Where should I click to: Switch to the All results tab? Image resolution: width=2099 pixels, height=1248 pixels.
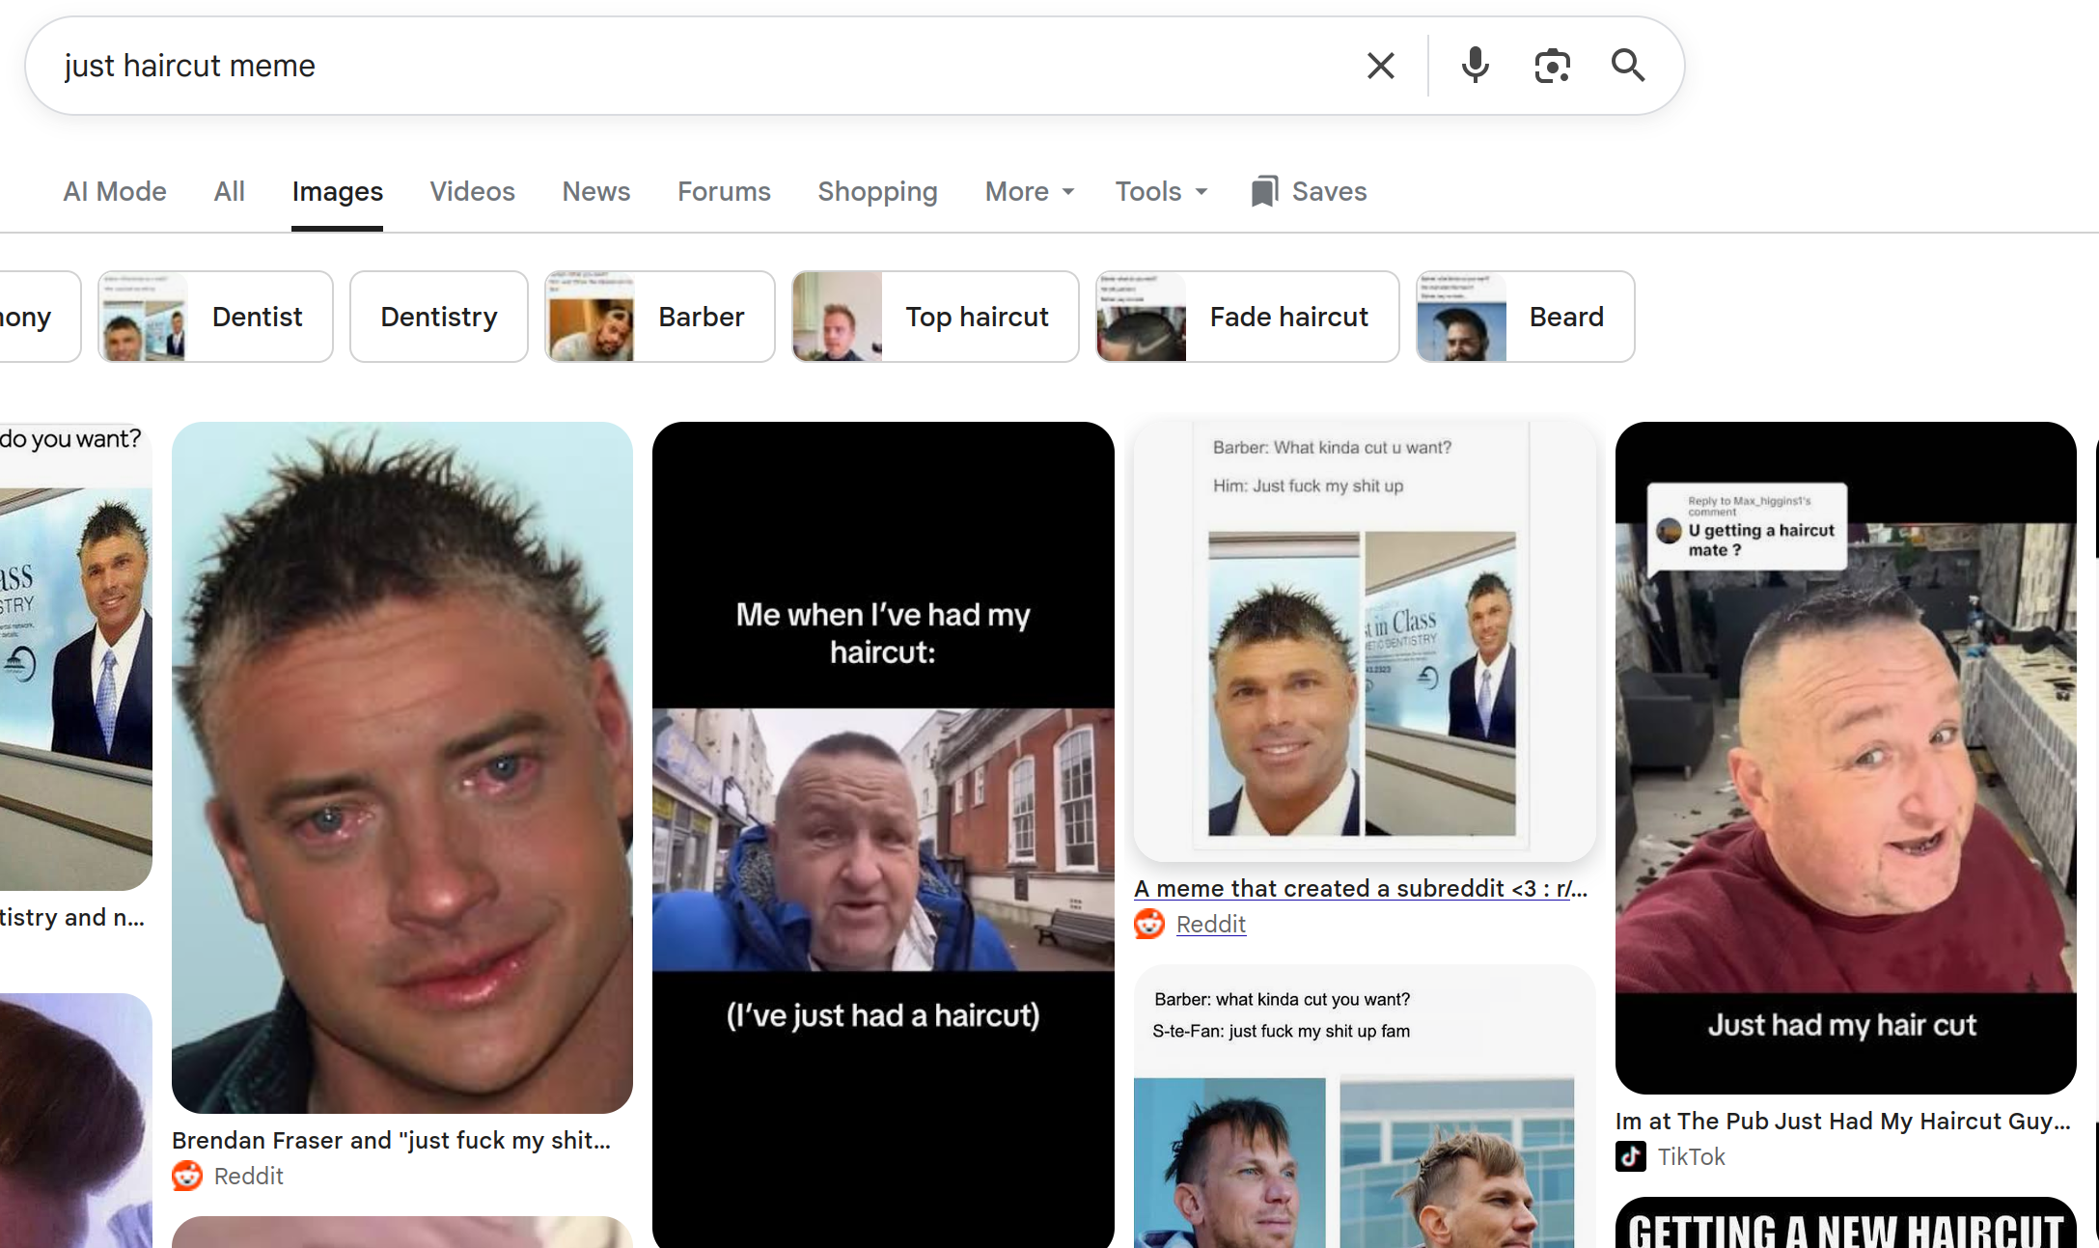coord(229,191)
